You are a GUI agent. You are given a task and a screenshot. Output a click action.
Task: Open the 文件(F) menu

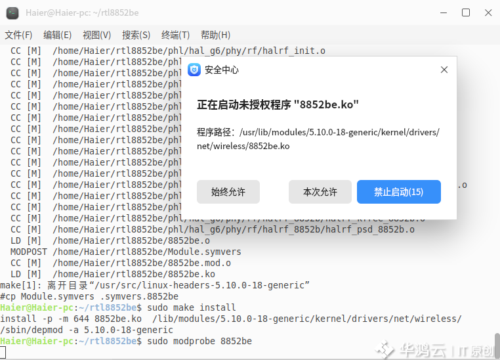(18, 35)
